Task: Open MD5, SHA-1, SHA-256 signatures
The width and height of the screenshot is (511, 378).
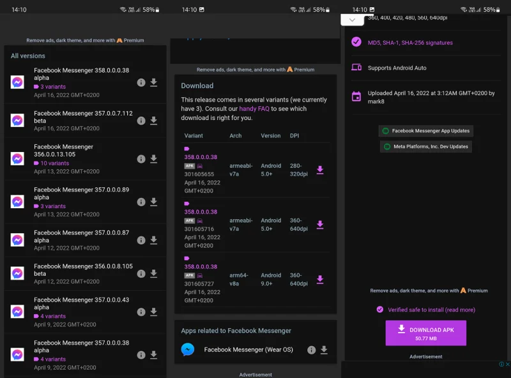Action: (410, 43)
